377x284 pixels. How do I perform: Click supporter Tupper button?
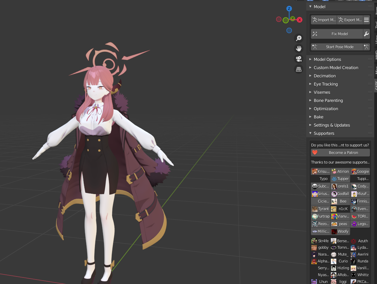340,179
